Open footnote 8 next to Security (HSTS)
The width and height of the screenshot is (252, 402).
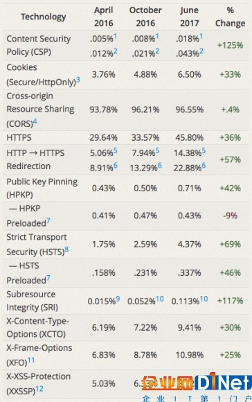(x=66, y=250)
